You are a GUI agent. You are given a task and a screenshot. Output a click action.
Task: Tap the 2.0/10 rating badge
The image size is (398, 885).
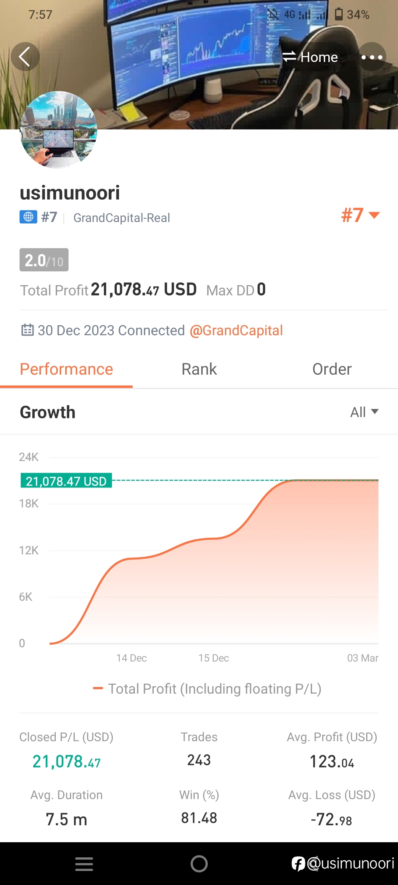(44, 260)
